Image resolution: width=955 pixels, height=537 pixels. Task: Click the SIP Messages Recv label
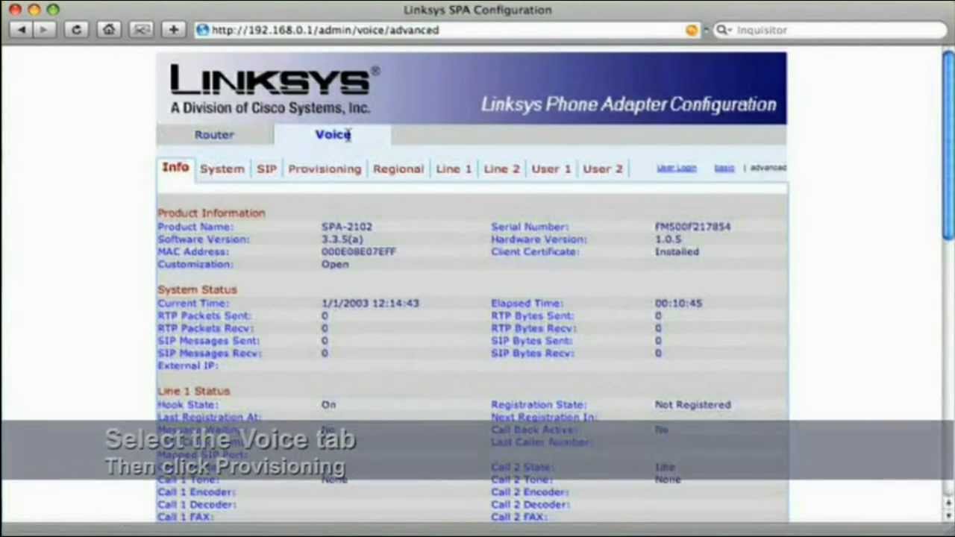click(x=209, y=354)
